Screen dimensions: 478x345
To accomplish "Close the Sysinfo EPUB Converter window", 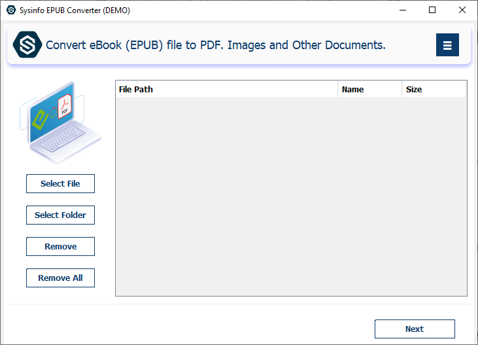I will point(462,10).
